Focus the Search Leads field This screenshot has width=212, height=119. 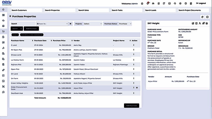click(160, 10)
